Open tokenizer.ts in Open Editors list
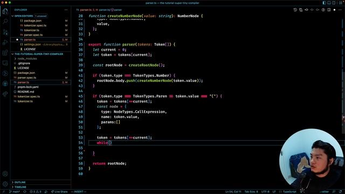The width and height of the screenshot is (345, 194). [31, 30]
